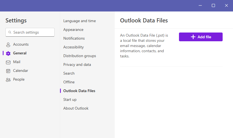
Task: Open Notifications section
Action: coord(74,39)
